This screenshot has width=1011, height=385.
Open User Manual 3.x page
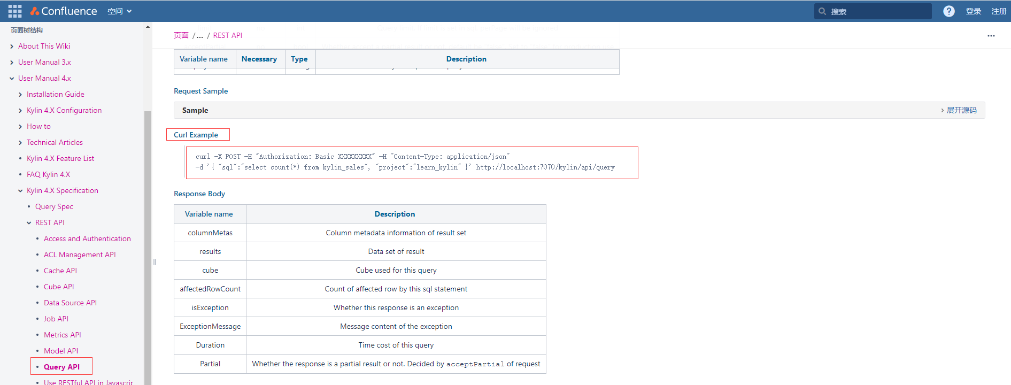tap(44, 63)
